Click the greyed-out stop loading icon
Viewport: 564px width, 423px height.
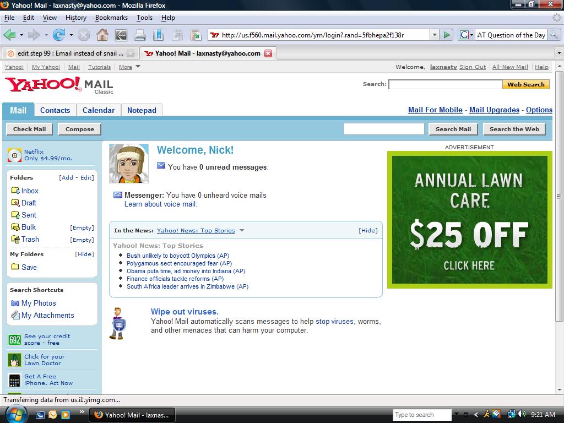click(84, 35)
